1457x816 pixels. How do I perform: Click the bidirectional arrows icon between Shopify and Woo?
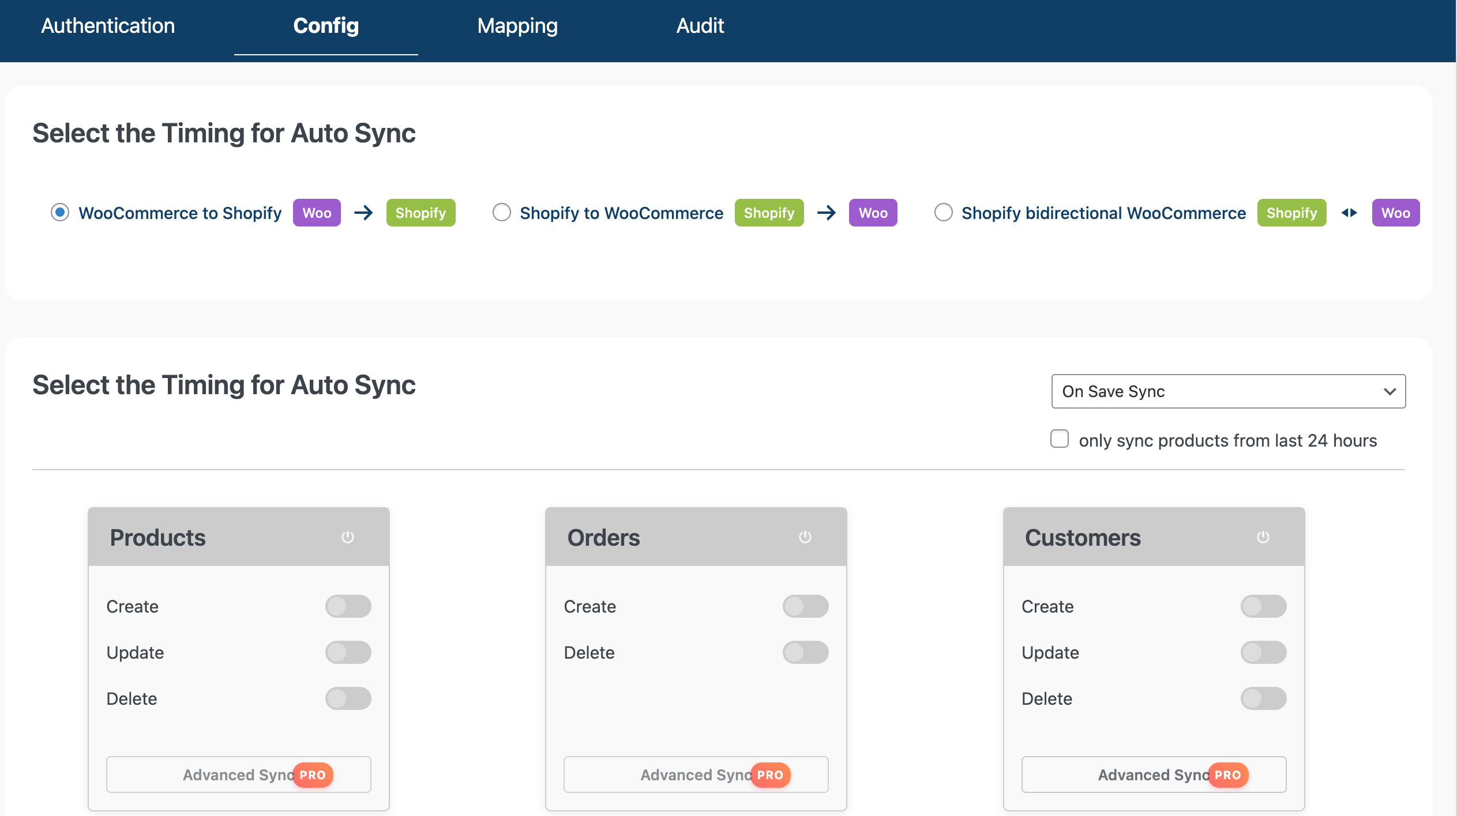pyautogui.click(x=1349, y=213)
